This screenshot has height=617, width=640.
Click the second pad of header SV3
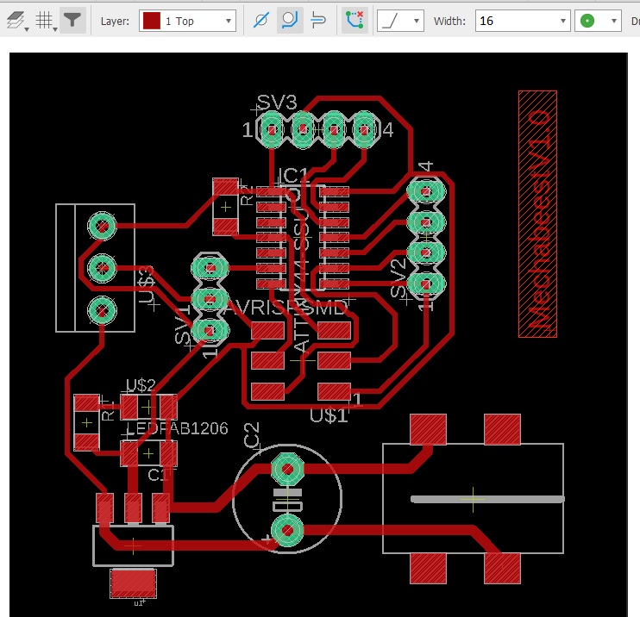[303, 129]
